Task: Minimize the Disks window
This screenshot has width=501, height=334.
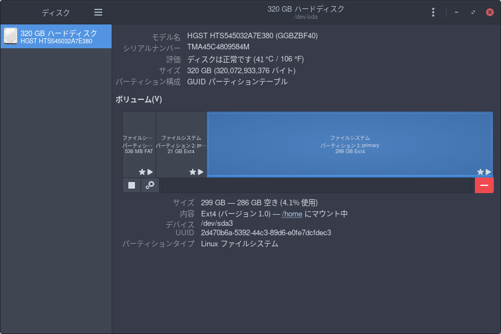Action: pyautogui.click(x=457, y=12)
